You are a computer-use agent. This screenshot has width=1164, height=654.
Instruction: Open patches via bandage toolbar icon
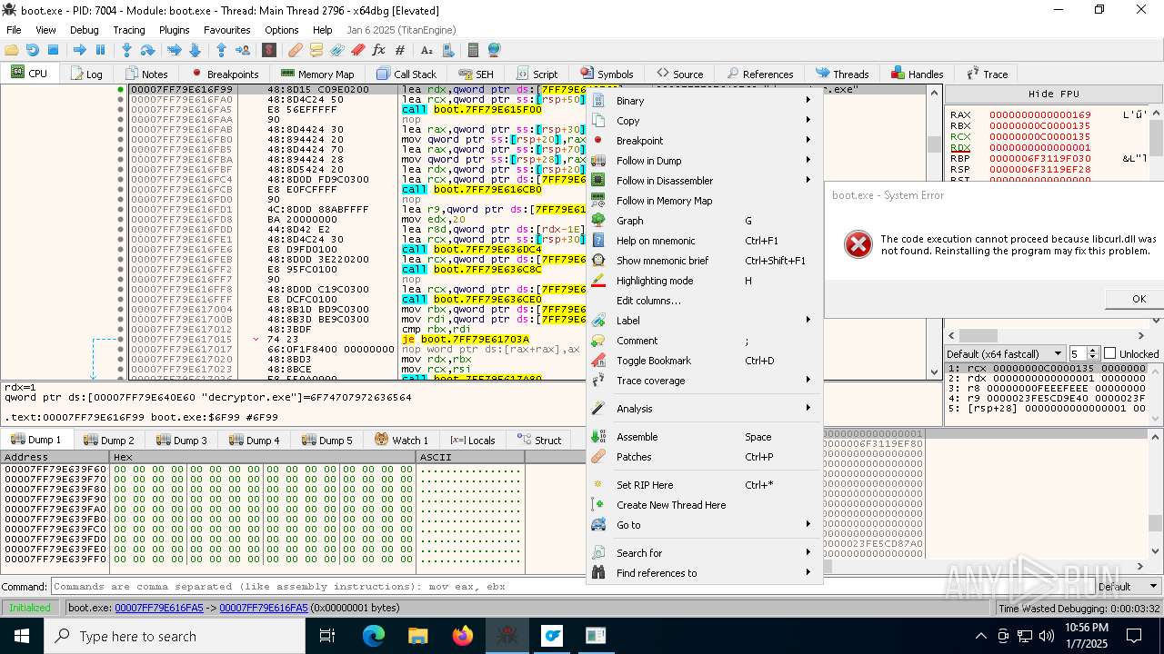pos(296,50)
